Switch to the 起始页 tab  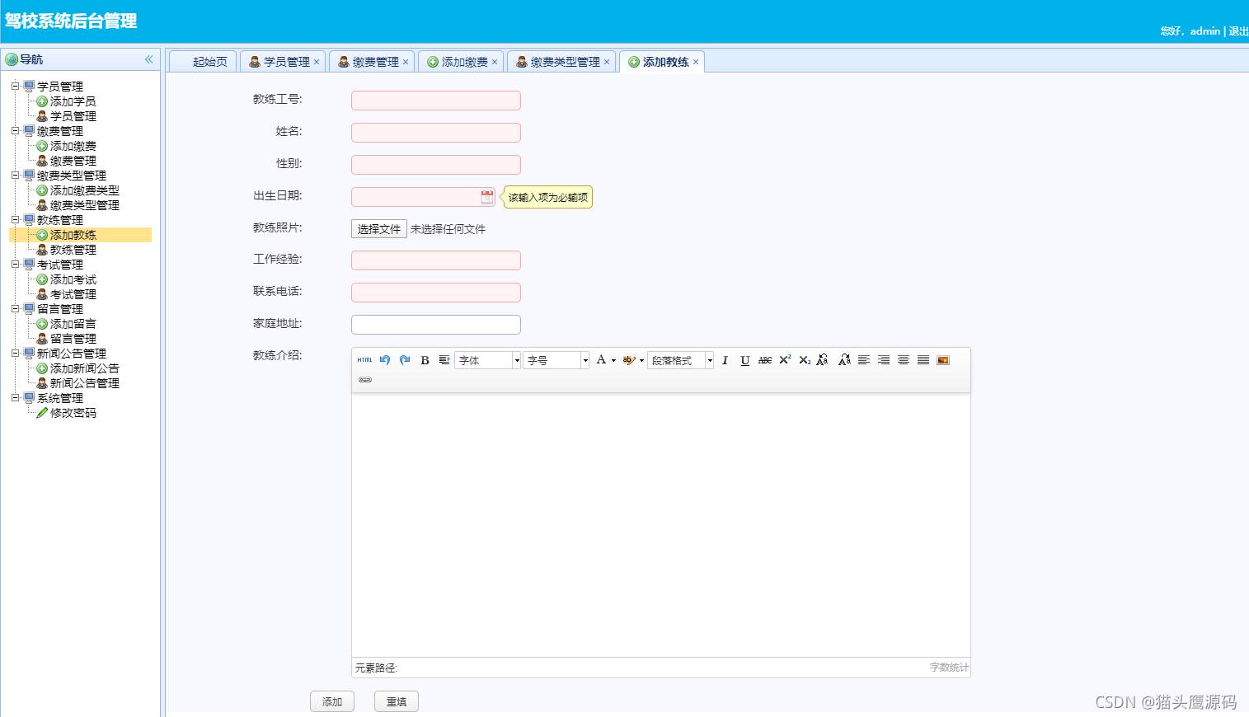click(x=203, y=62)
